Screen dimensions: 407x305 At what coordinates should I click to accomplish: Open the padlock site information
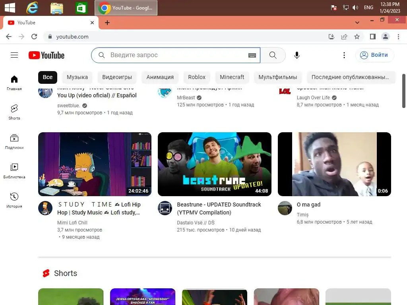tap(50, 37)
